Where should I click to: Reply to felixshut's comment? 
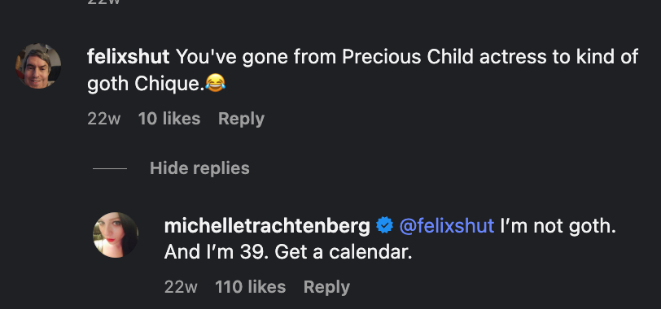pos(241,120)
